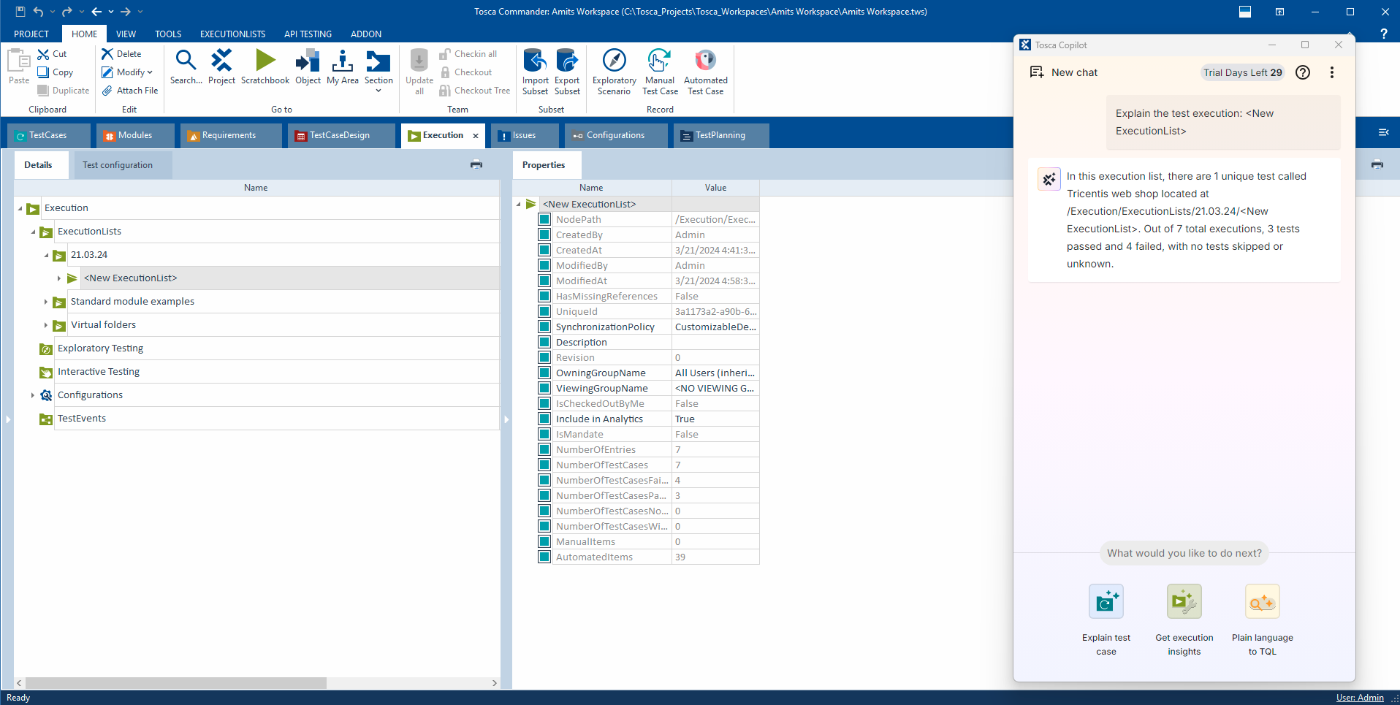Click the Automated Test Case record icon
The image size is (1400, 705).
tap(705, 61)
